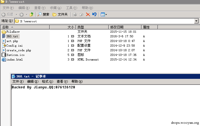Viewport: 200px width, 126px height.
Task: Toggle the Folders (文件夹) pane button
Action: coord(60,14)
